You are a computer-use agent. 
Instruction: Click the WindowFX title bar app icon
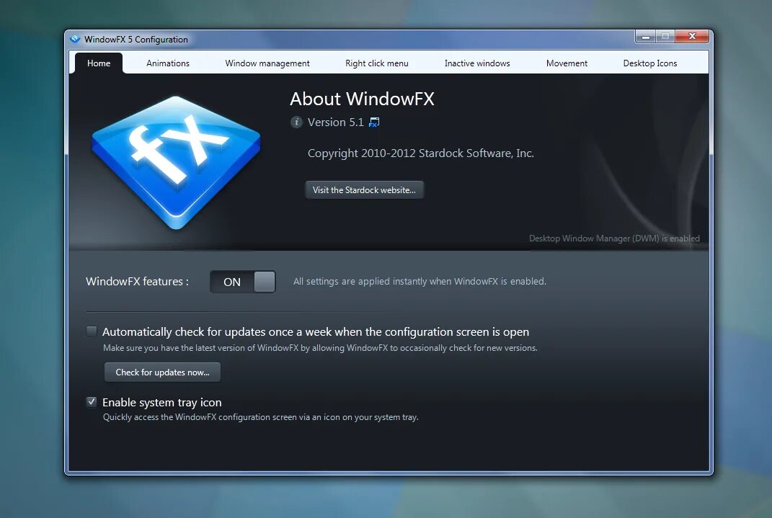point(75,40)
